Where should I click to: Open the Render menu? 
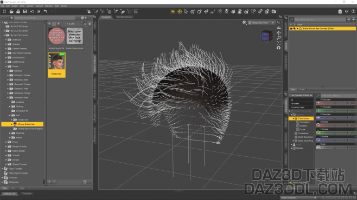30,6
